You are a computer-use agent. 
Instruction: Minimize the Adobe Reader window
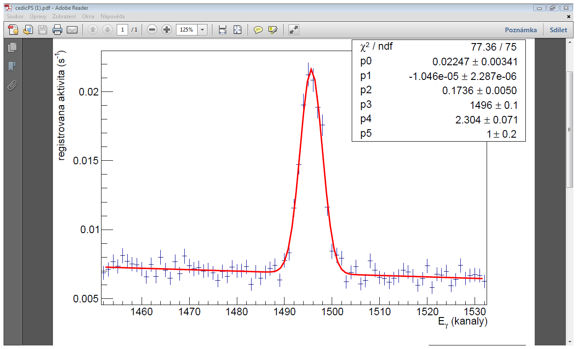pos(540,8)
